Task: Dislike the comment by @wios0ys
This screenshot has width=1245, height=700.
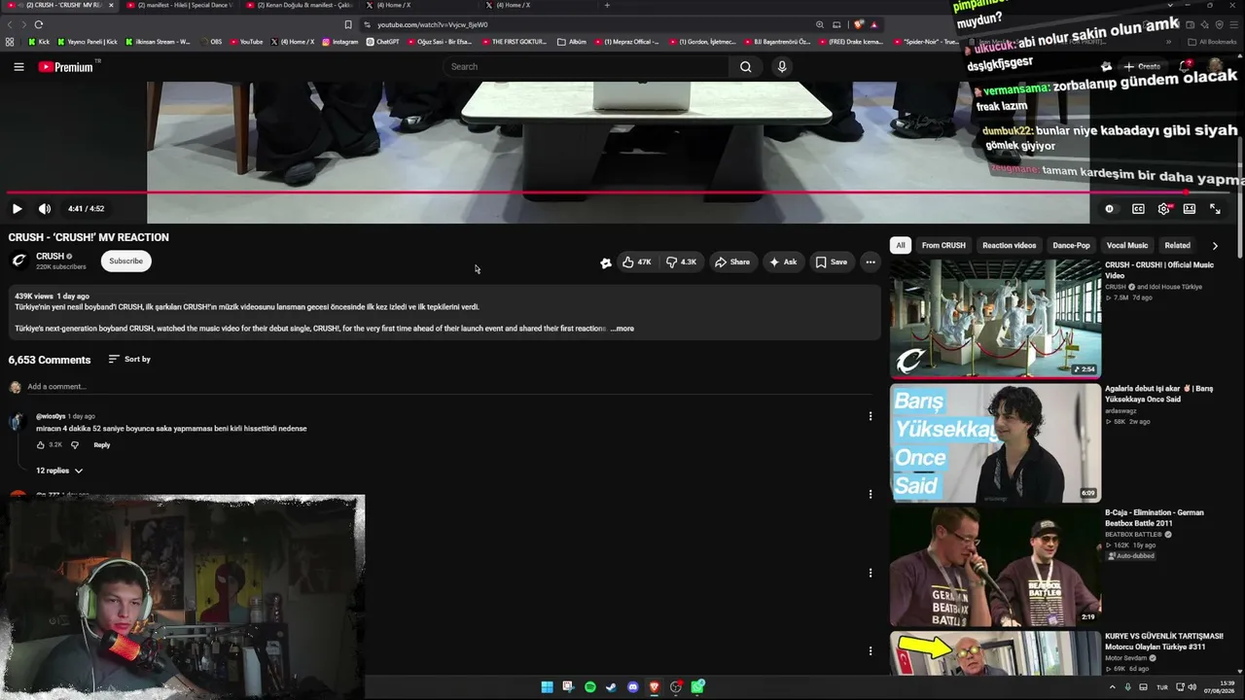Action: point(75,445)
